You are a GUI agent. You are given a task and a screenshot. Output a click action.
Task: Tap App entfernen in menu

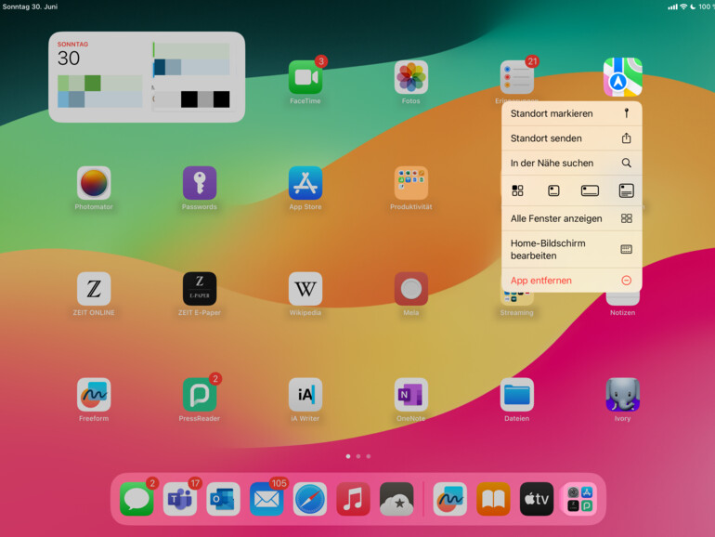pyautogui.click(x=571, y=281)
